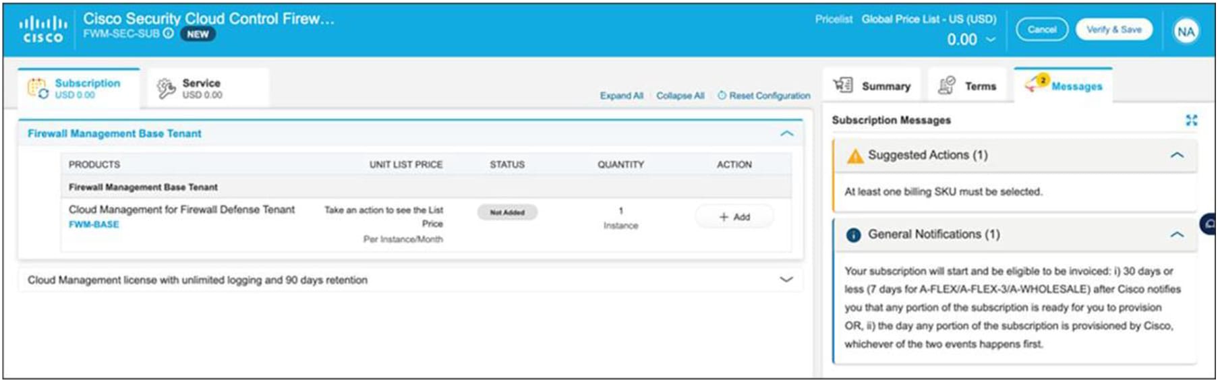Click the UNIT LIST PRICE column header
The width and height of the screenshot is (1218, 382).
(x=406, y=164)
